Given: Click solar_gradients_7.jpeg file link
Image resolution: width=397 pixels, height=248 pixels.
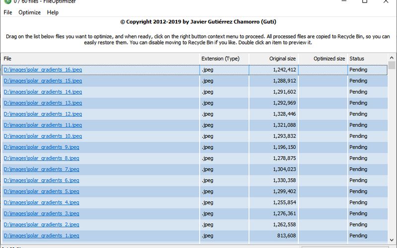Looking at the screenshot, I should pos(42,169).
